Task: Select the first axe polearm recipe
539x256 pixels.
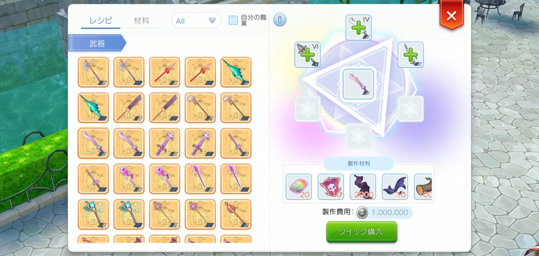Action: coord(93,72)
